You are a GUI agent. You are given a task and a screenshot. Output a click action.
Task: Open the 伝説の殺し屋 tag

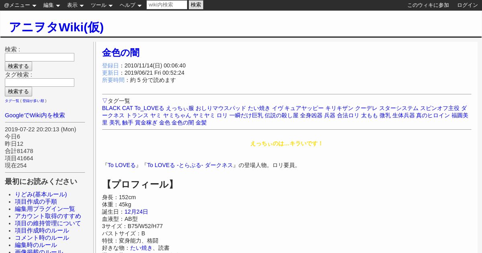coord(282,115)
